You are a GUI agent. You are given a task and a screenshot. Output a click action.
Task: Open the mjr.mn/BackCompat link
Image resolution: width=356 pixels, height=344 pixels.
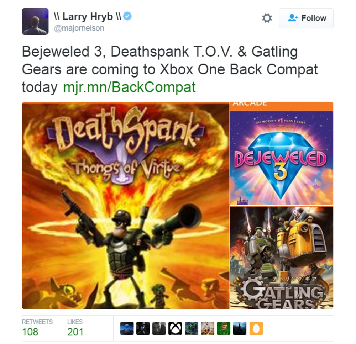point(129,87)
